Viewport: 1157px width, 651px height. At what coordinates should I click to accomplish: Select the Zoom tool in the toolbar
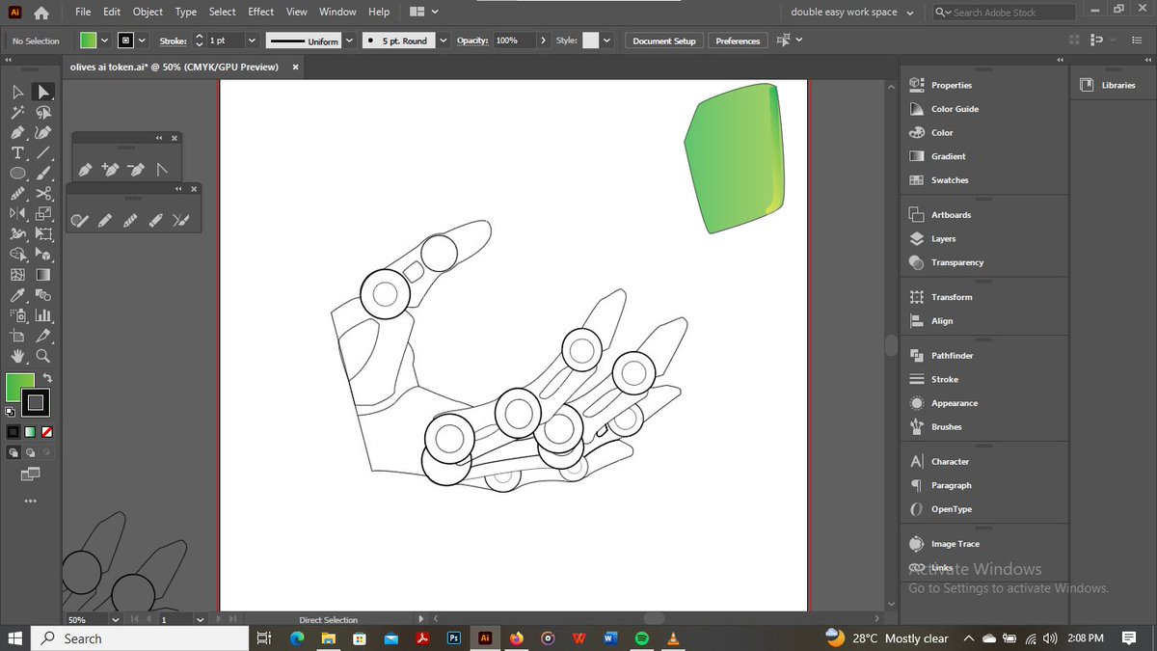click(42, 355)
